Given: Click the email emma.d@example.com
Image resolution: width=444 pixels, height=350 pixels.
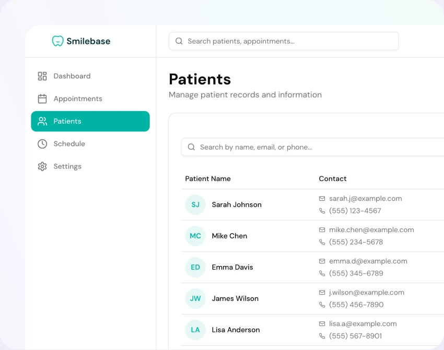Looking at the screenshot, I should (x=368, y=261).
